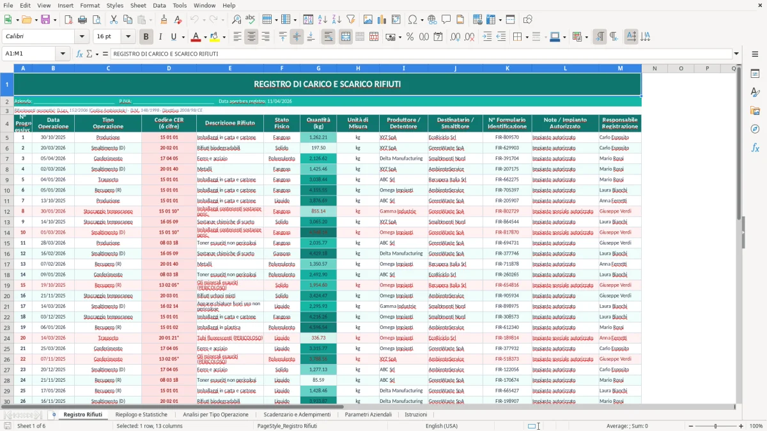The image size is (767, 431).
Task: Insert special character Omega icon
Action: pos(412,20)
